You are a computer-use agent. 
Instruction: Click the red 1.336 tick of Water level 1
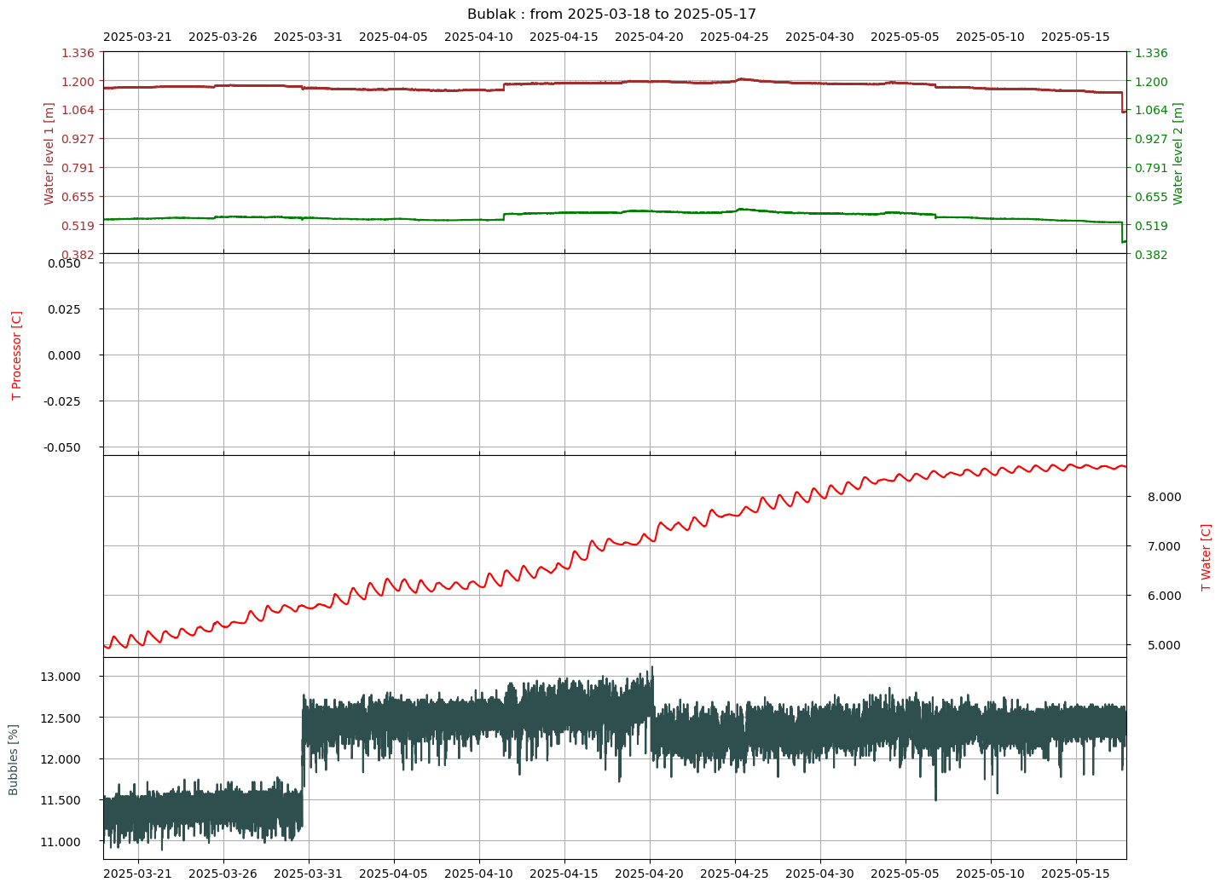78,53
